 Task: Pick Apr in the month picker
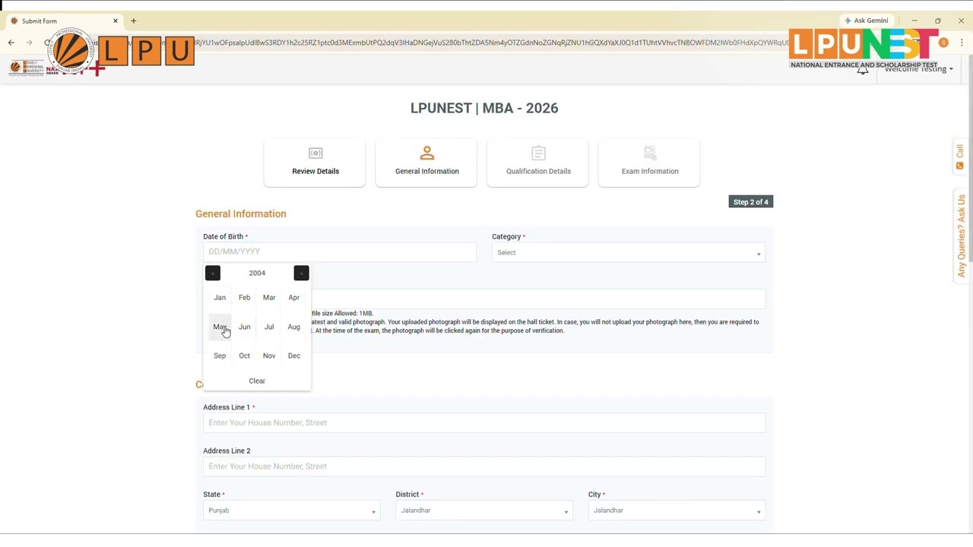pos(294,298)
